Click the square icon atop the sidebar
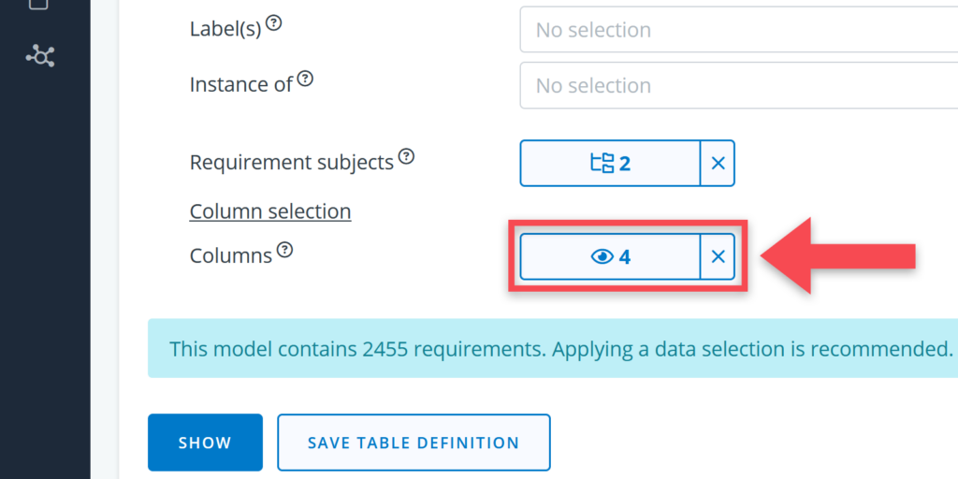The image size is (958, 479). click(39, 4)
